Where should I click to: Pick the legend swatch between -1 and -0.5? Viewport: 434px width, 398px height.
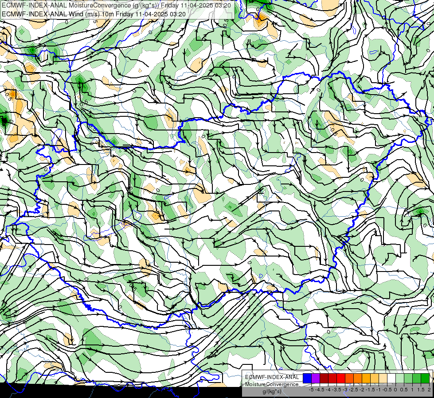[375, 378]
